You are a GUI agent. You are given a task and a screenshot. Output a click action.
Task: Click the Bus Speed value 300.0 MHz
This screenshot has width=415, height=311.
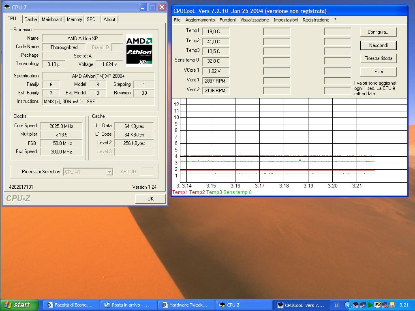[61, 151]
